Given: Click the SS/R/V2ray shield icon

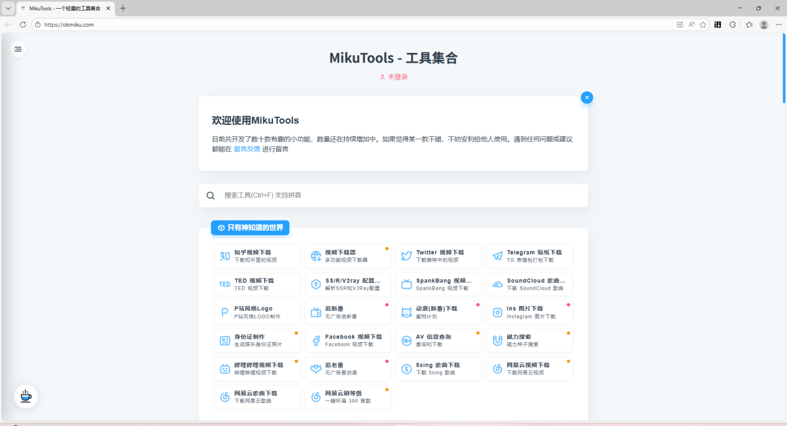Looking at the screenshot, I should 316,284.
